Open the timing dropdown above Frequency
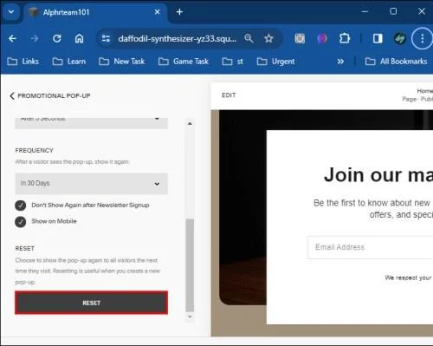The height and width of the screenshot is (346, 433). (x=91, y=122)
